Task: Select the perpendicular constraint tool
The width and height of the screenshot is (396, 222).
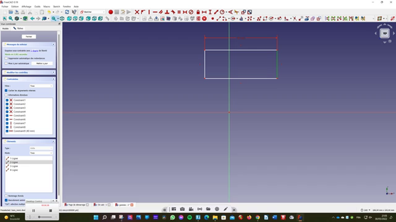Action: (167, 12)
